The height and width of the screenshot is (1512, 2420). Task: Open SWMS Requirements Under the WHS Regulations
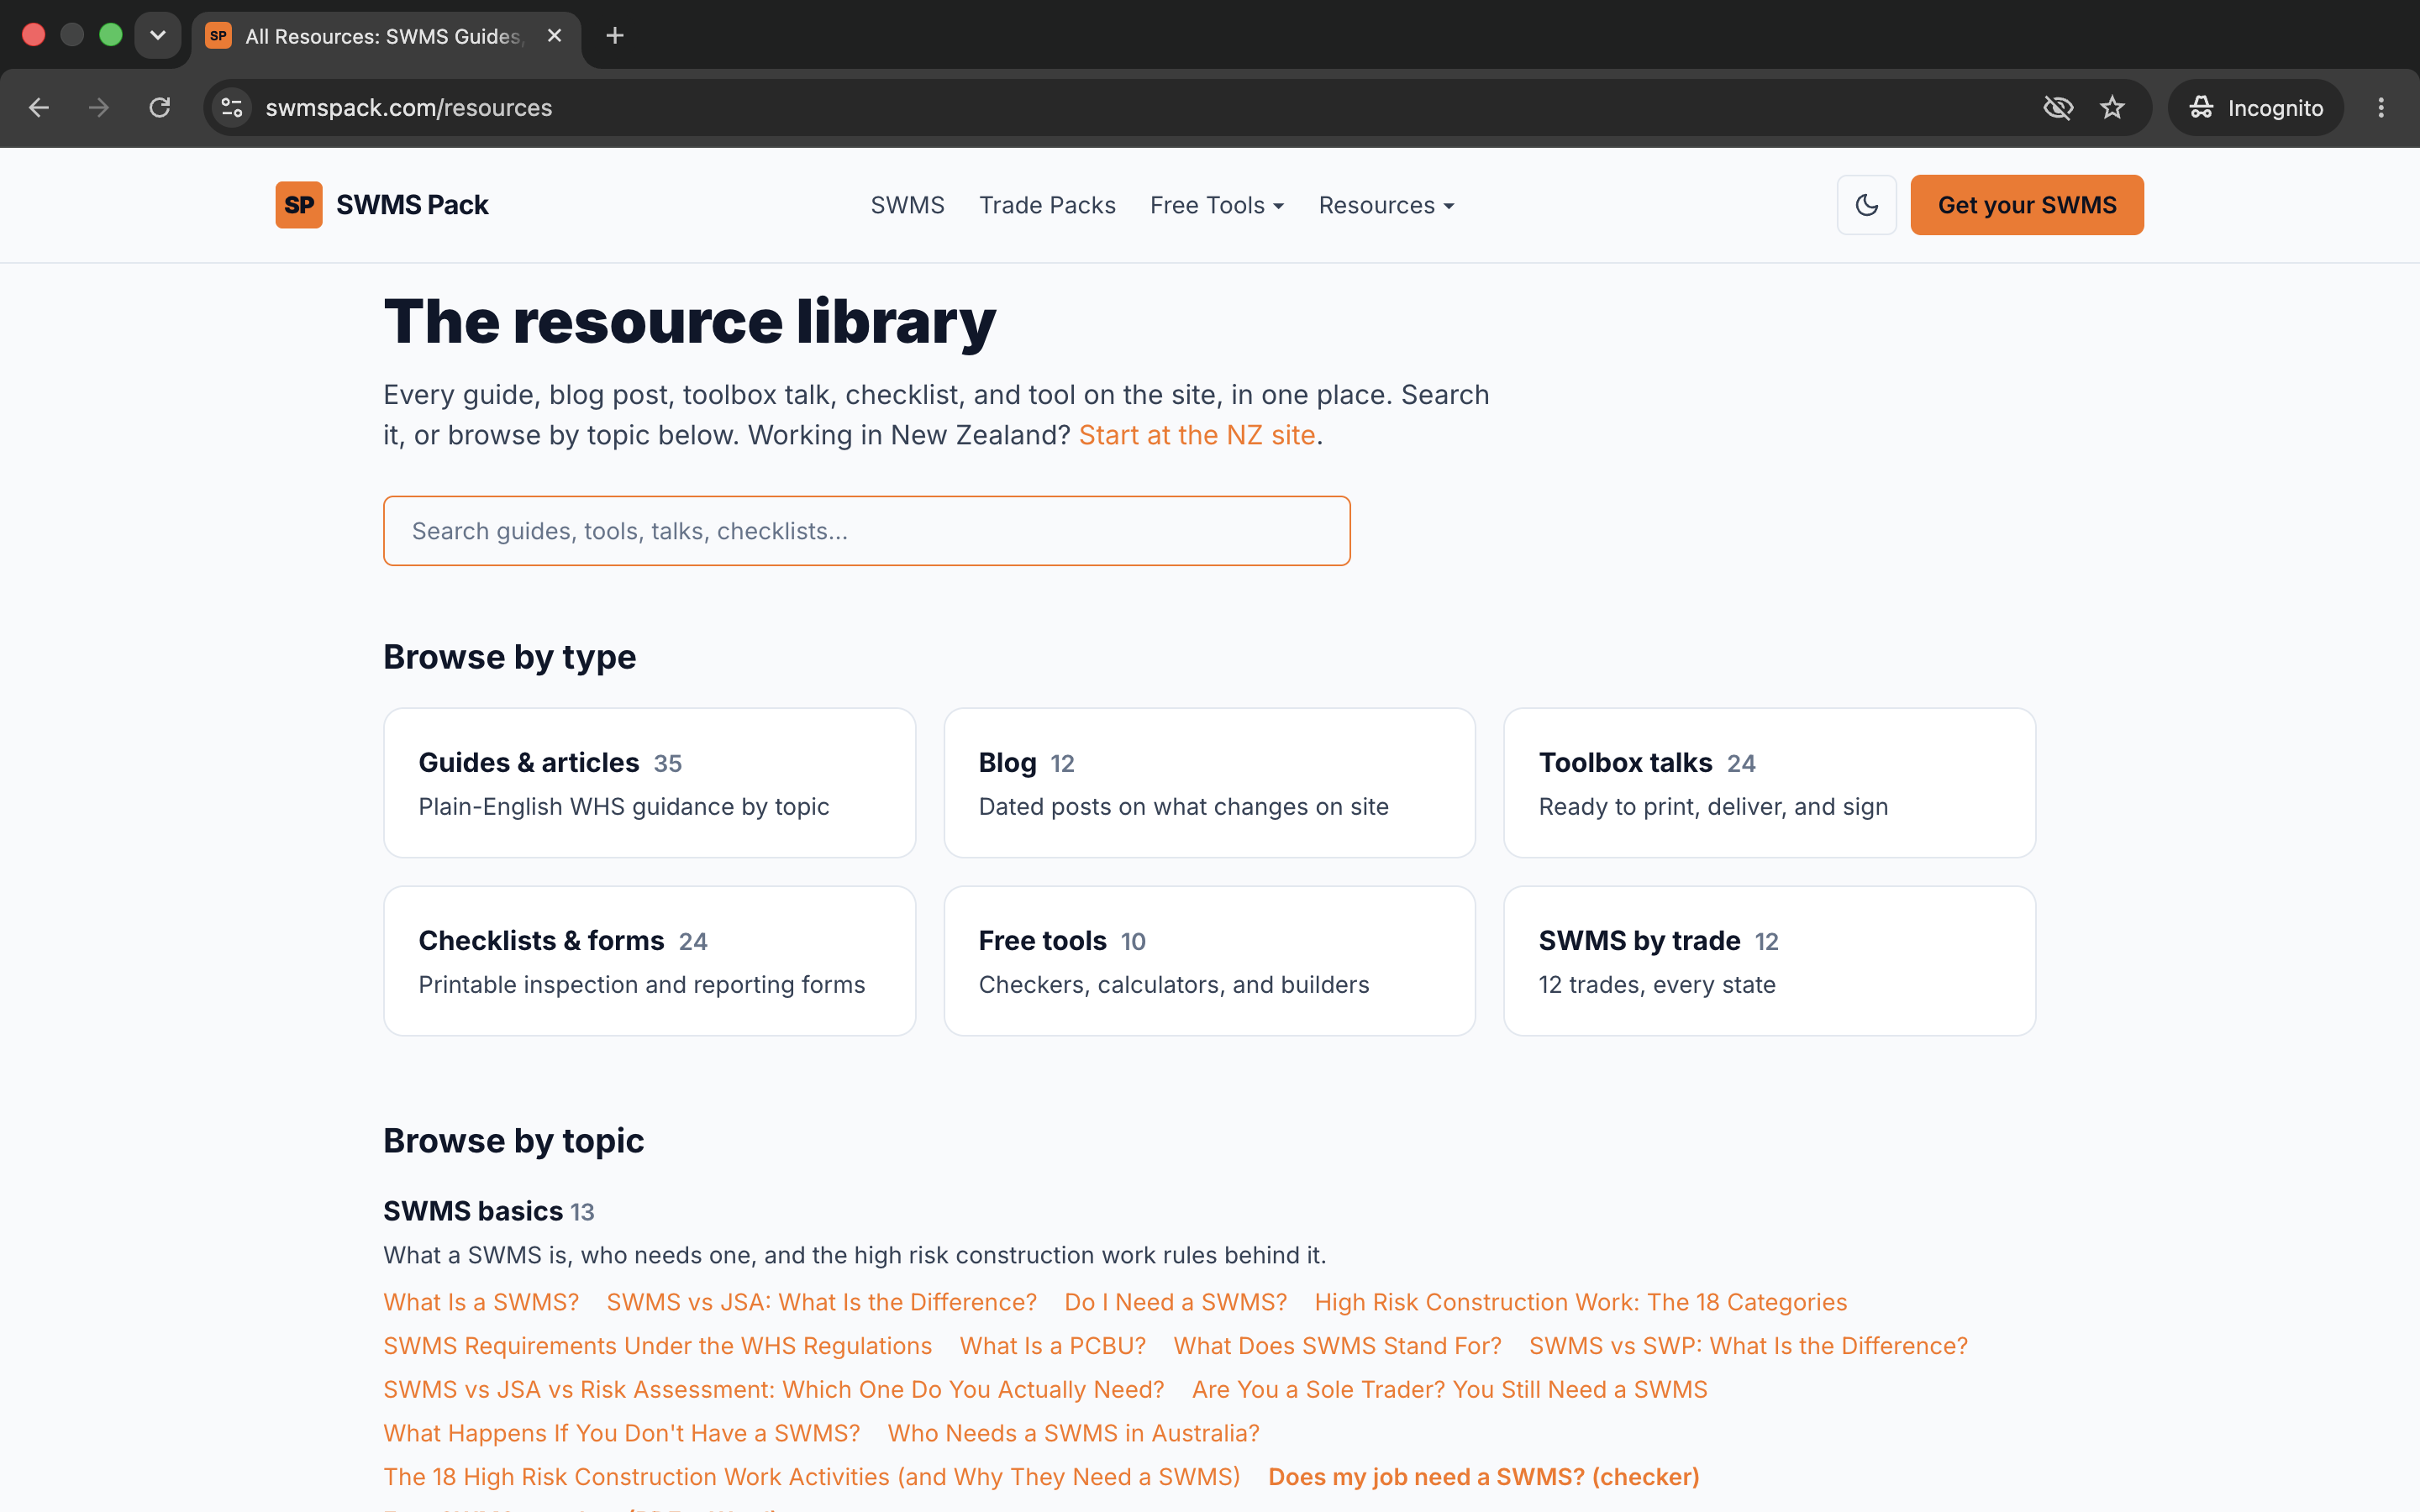(658, 1346)
